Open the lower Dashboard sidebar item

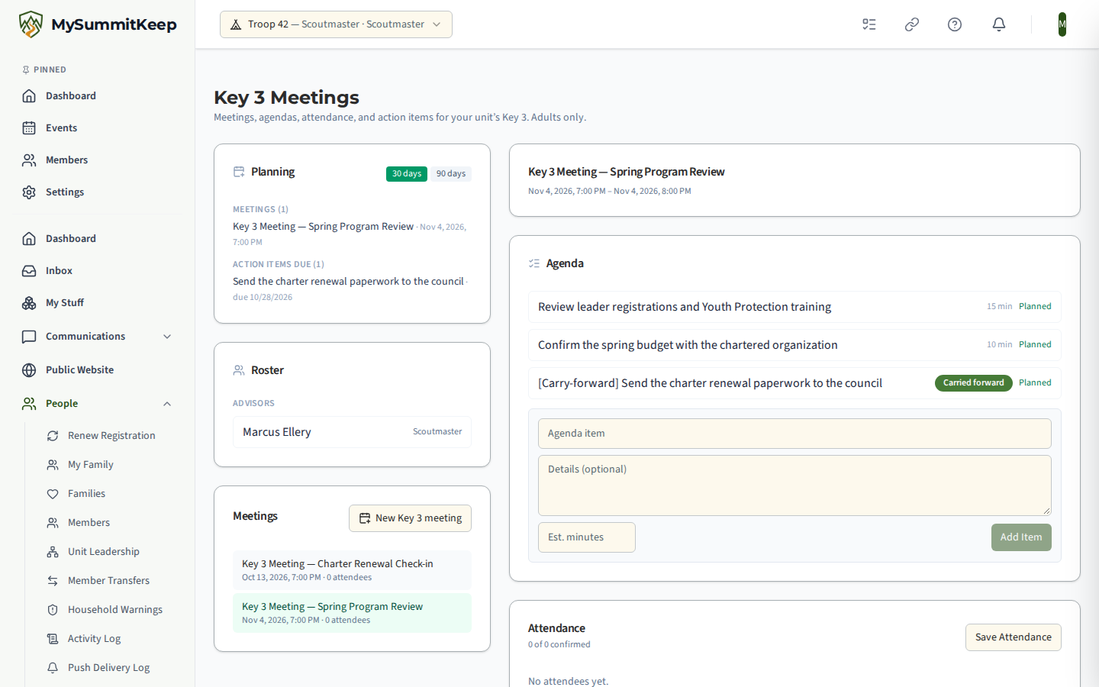(x=98, y=239)
